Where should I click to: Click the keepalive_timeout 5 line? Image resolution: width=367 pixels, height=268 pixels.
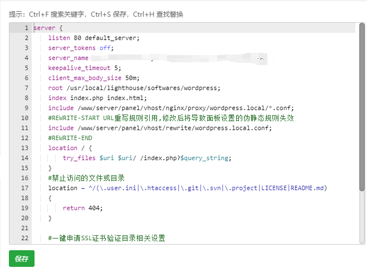point(85,68)
